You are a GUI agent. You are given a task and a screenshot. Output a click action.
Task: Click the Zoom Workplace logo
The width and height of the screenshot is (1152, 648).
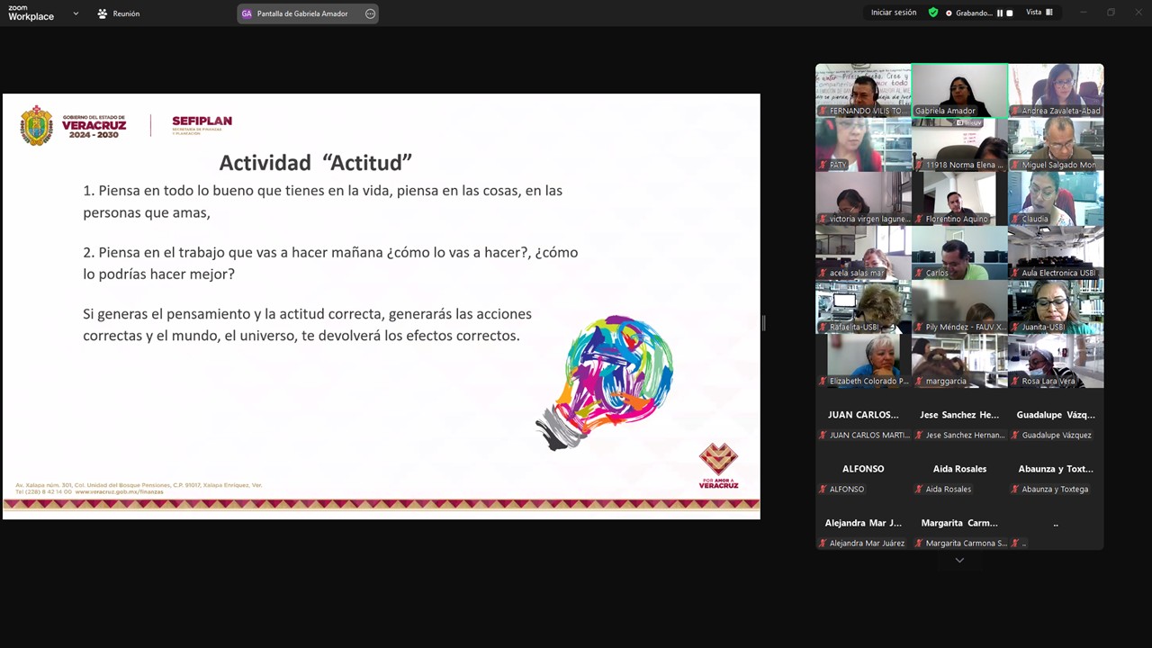tap(31, 13)
